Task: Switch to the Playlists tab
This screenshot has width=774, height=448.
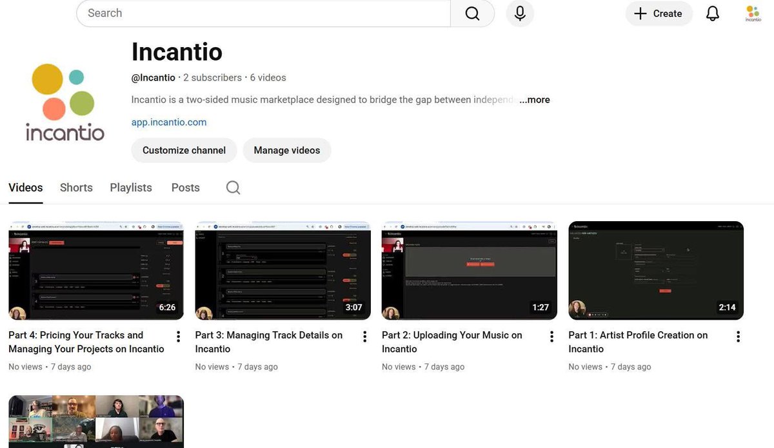Action: [131, 188]
